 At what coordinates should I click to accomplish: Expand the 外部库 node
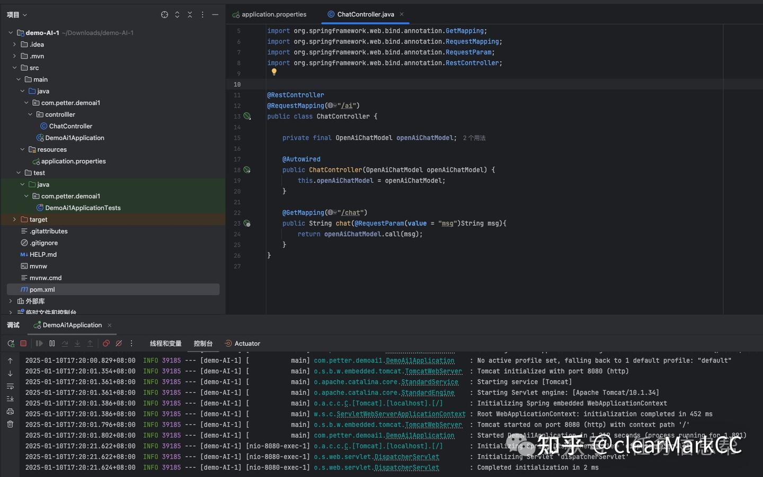point(10,301)
